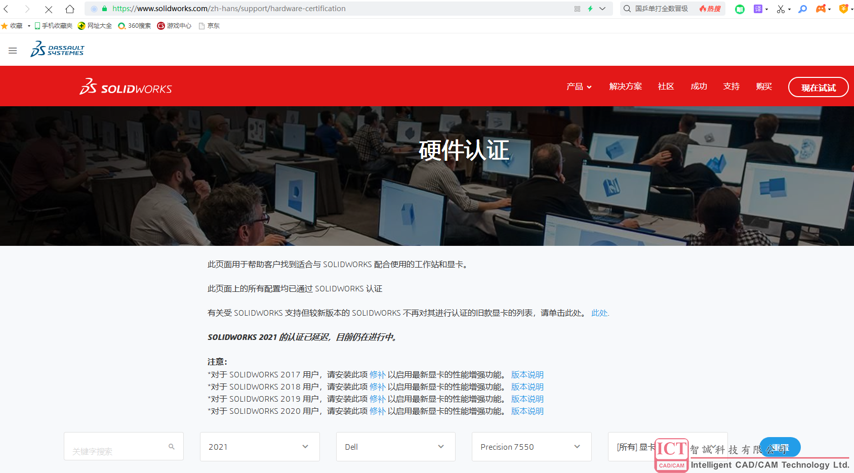The image size is (854, 473).
Task: Open the 社区 menu item
Action: click(666, 87)
